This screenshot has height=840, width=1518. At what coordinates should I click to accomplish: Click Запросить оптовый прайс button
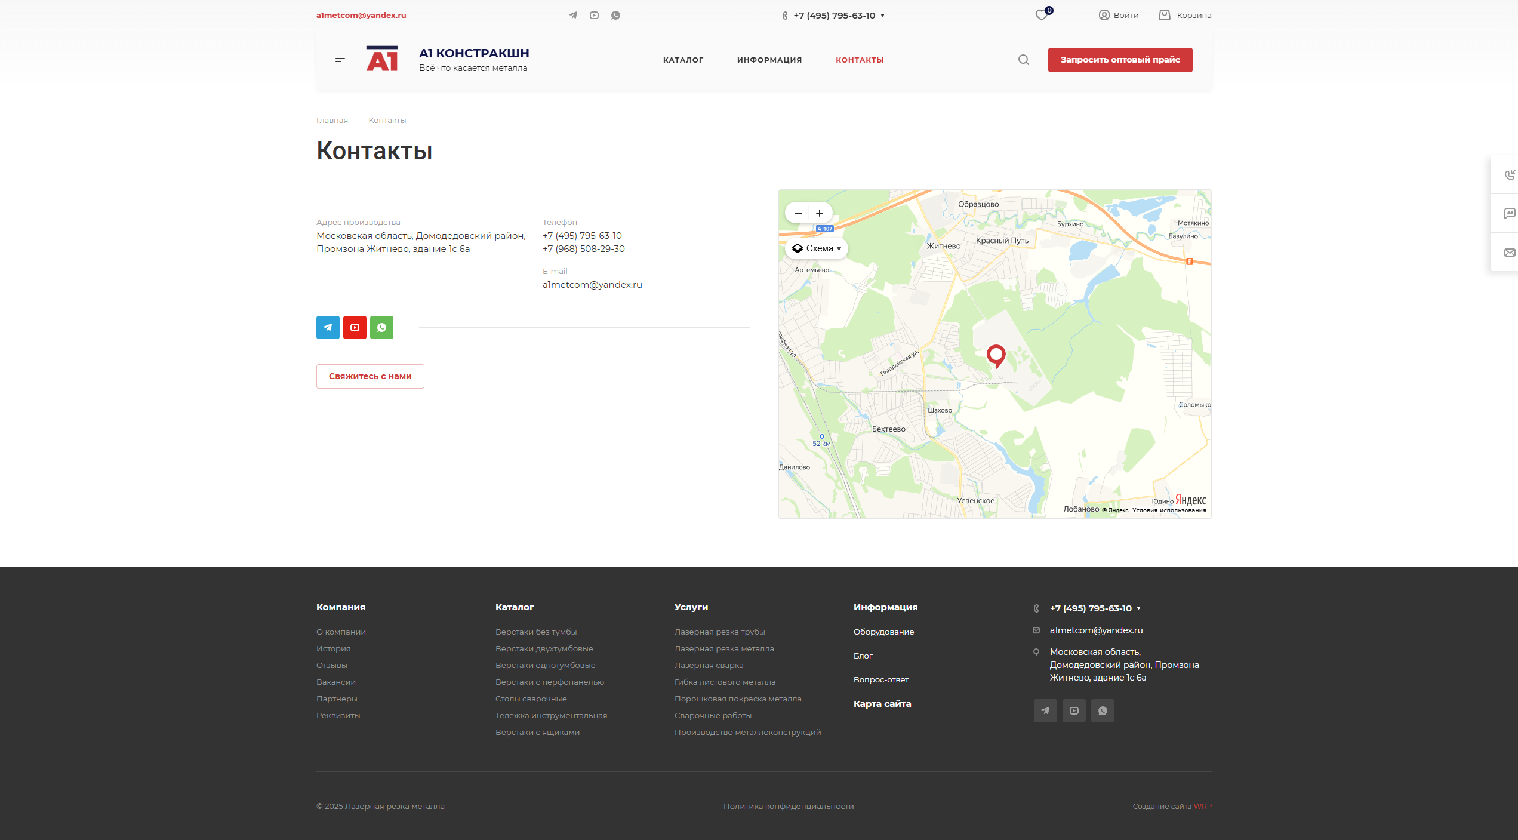point(1120,60)
